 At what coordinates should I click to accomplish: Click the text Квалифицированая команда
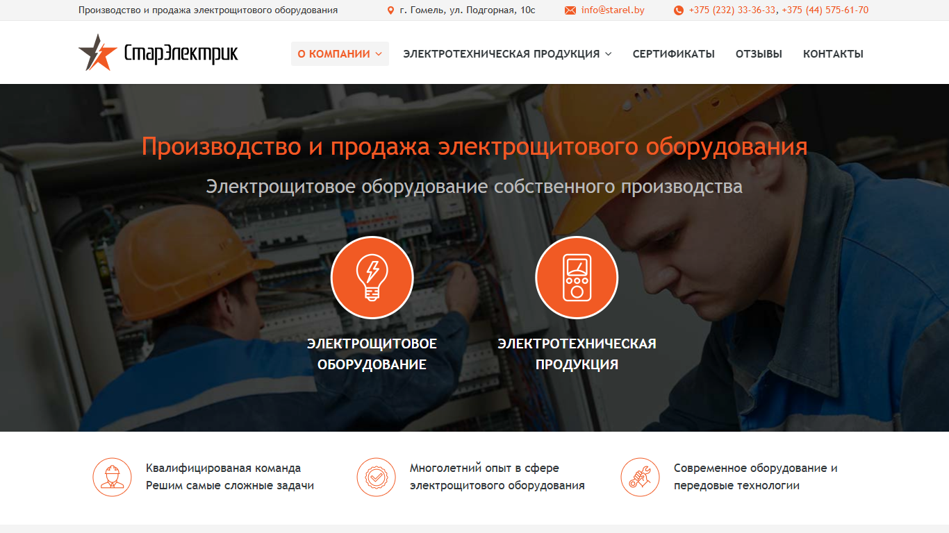click(x=224, y=468)
